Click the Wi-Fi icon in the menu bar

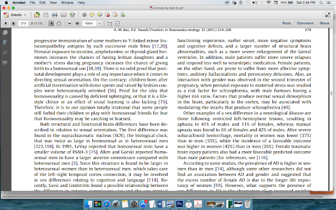pos(268,2)
